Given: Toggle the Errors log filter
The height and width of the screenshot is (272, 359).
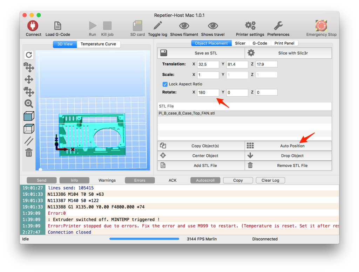Looking at the screenshot, I should click(x=140, y=180).
